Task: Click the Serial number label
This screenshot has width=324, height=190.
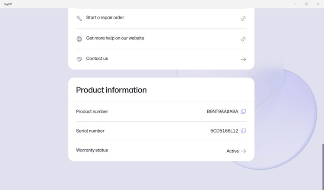Action: [x=90, y=131]
